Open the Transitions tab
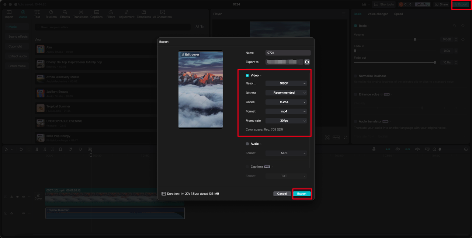Viewport: 472px width, 238px height. (80, 14)
